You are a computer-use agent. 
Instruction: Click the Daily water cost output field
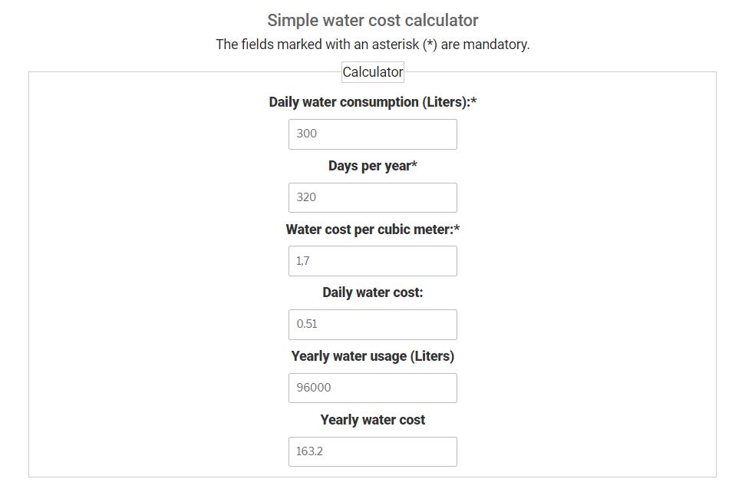[373, 325]
